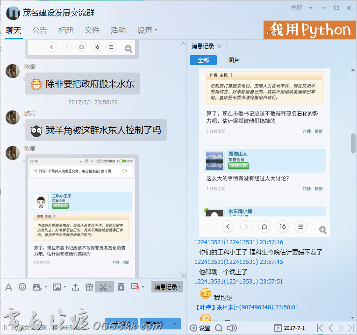Open the emoji picker
Screen dimensions: 357x335
22,287
